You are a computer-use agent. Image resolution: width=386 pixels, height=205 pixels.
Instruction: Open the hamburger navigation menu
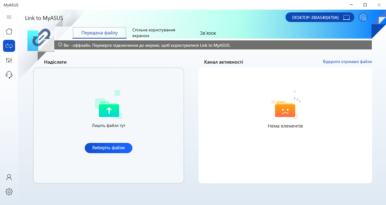[x=9, y=17]
